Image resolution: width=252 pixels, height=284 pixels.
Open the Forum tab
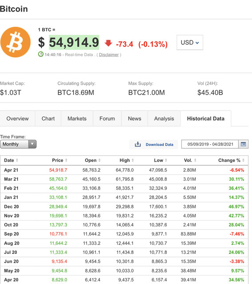[107, 118]
